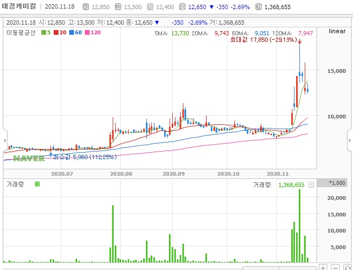Click the 이동평균선 legend label
The width and height of the screenshot is (353, 270).
pos(21,33)
